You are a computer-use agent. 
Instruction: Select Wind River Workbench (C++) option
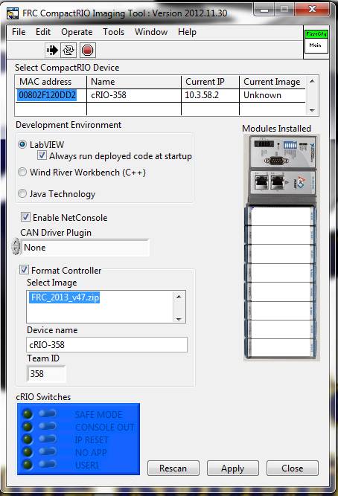click(x=22, y=172)
